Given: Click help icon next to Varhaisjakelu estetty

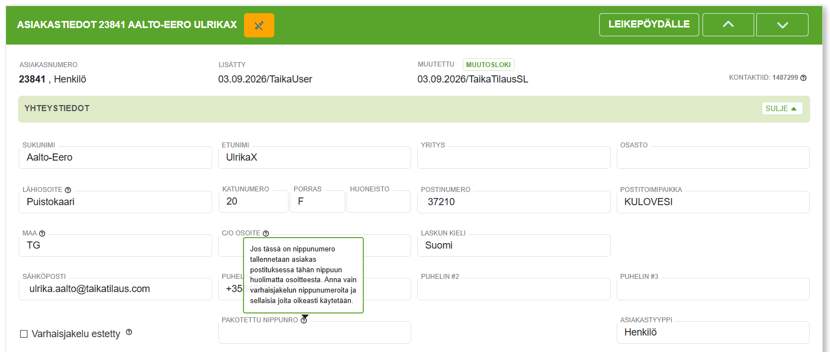Looking at the screenshot, I should 129,332.
